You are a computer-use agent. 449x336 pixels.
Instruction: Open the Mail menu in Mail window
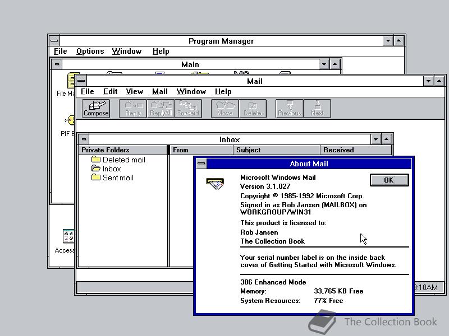[160, 91]
